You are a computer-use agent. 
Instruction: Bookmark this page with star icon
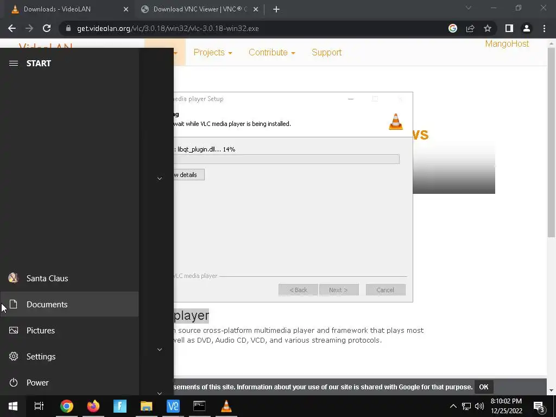tap(488, 28)
